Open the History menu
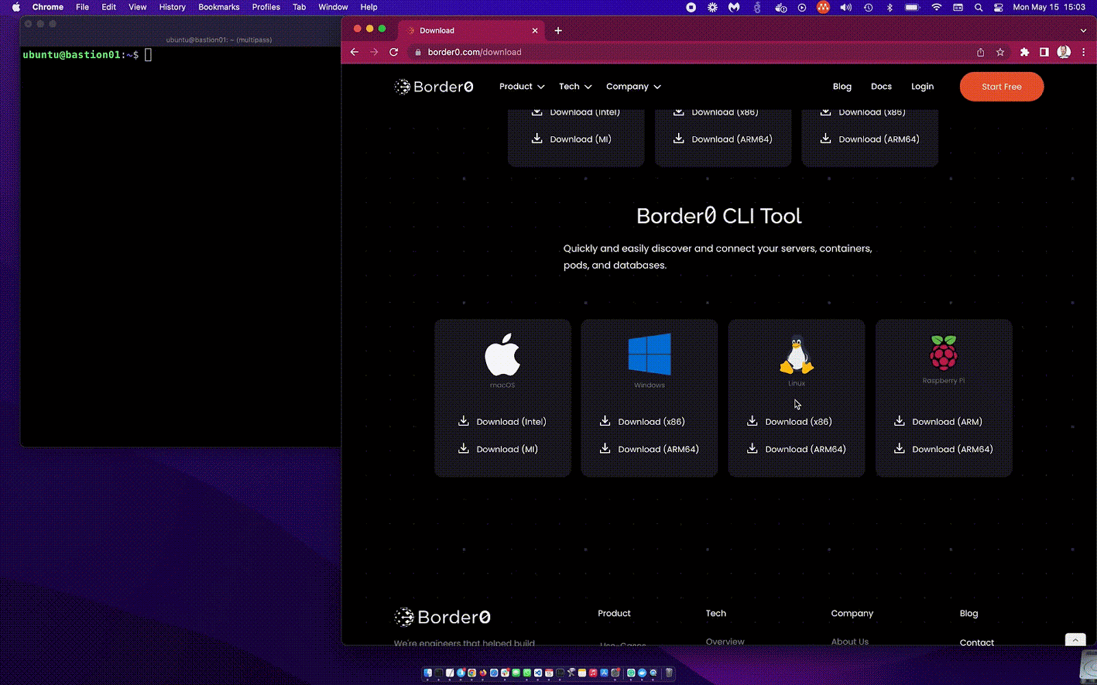The image size is (1097, 685). point(172,8)
